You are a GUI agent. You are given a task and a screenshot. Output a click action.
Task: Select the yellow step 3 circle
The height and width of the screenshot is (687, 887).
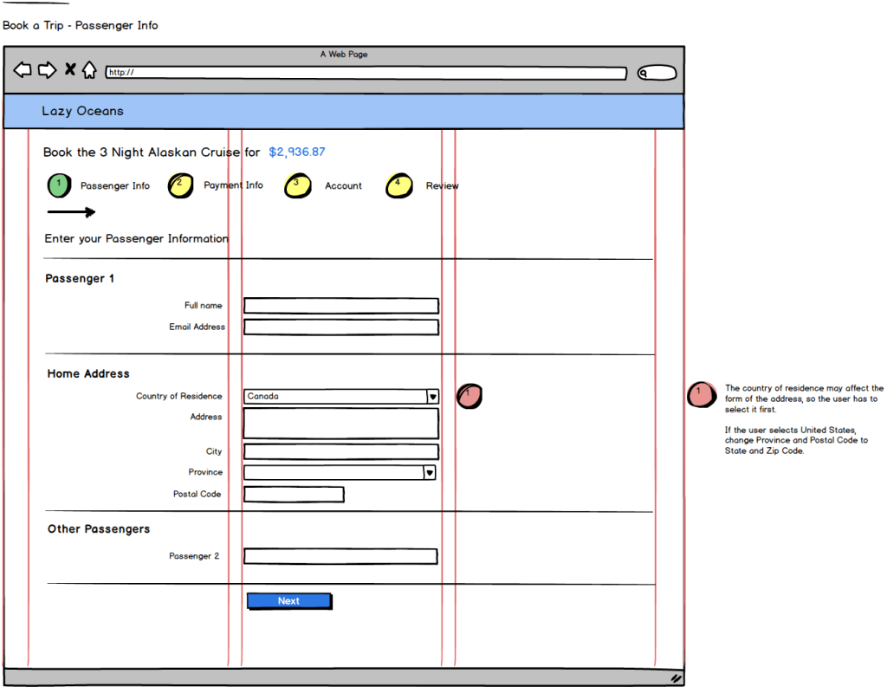297,186
